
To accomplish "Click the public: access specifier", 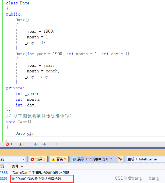I will coord(14,14).
